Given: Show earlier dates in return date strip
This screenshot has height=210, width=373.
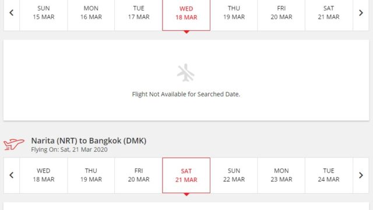Looking at the screenshot, I should coord(12,175).
